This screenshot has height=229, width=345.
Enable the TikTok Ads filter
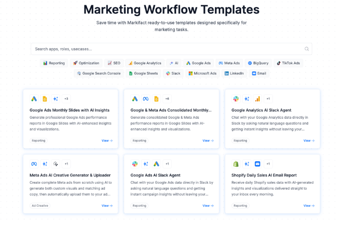tap(288, 63)
